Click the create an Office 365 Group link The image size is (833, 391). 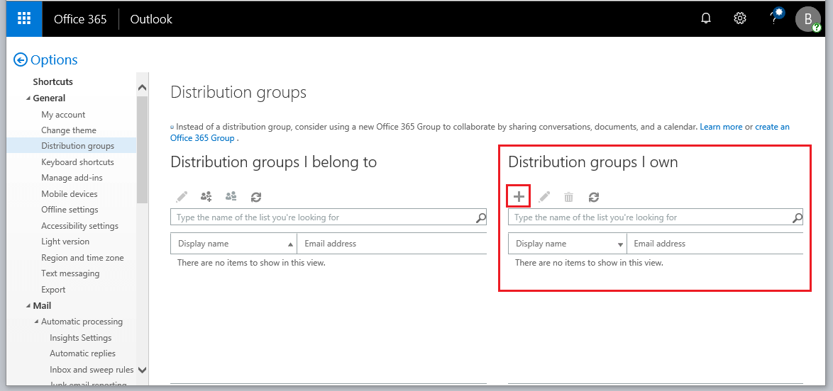click(772, 127)
